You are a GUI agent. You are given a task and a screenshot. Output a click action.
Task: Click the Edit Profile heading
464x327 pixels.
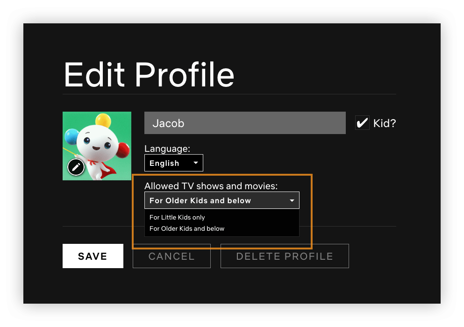(x=149, y=74)
